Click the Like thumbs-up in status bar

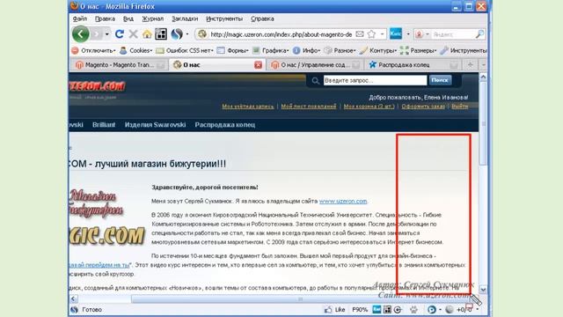pyautogui.click(x=334, y=309)
